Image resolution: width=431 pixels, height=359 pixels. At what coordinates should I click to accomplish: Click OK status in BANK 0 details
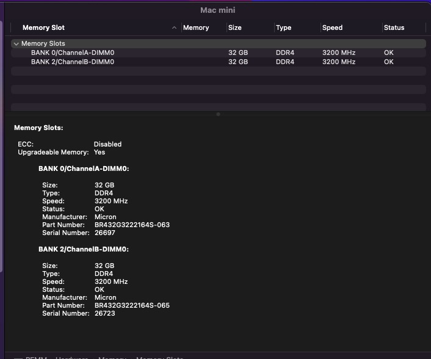click(x=100, y=209)
